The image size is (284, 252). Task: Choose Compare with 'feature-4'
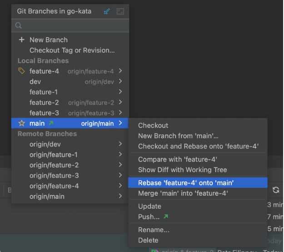point(177,159)
